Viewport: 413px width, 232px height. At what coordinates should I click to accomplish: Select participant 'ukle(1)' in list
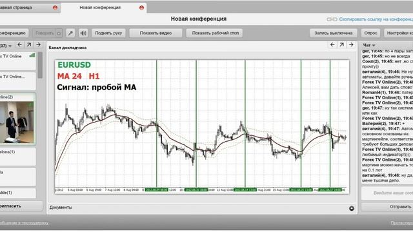pos(17,193)
